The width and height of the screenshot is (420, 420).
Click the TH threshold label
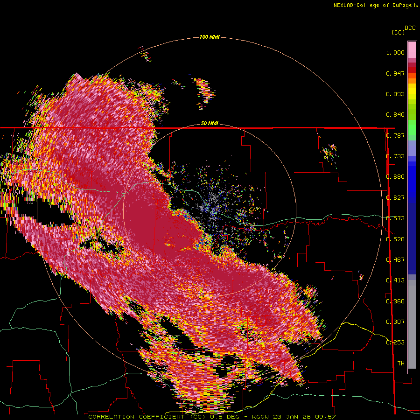pyautogui.click(x=401, y=364)
